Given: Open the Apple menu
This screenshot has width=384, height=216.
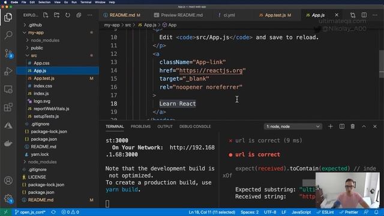Looking at the screenshot, I should 5,2.
